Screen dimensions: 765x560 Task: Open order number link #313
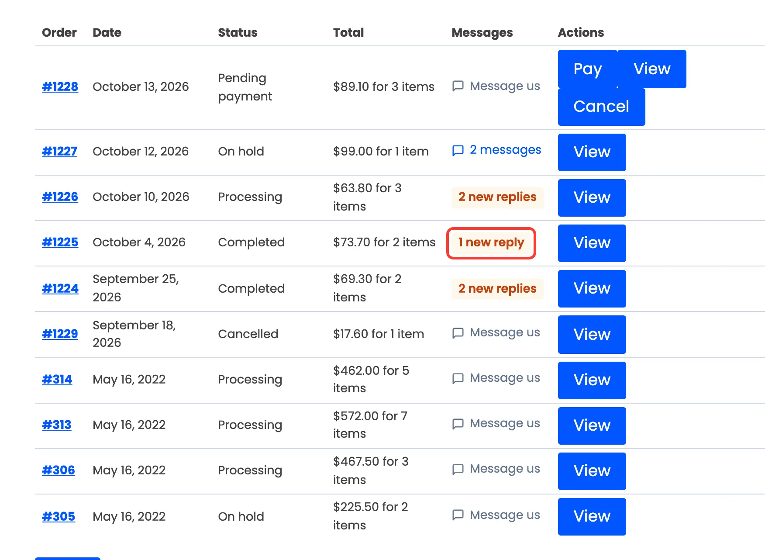click(x=57, y=425)
